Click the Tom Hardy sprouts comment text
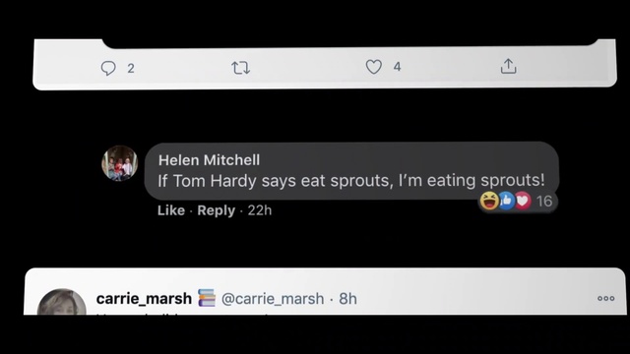The height and width of the screenshot is (354, 630). point(351,180)
